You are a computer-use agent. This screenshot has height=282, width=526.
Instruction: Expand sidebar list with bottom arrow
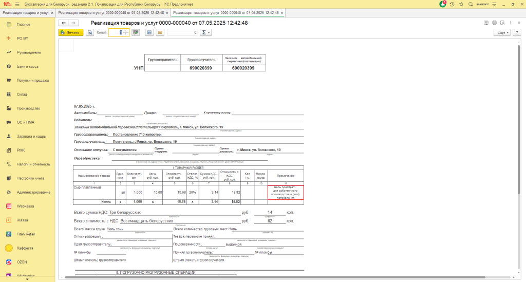28,279
